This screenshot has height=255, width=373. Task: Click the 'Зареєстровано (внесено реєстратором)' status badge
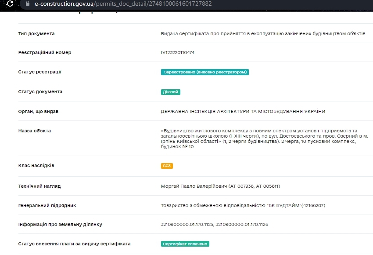pyautogui.click(x=205, y=72)
